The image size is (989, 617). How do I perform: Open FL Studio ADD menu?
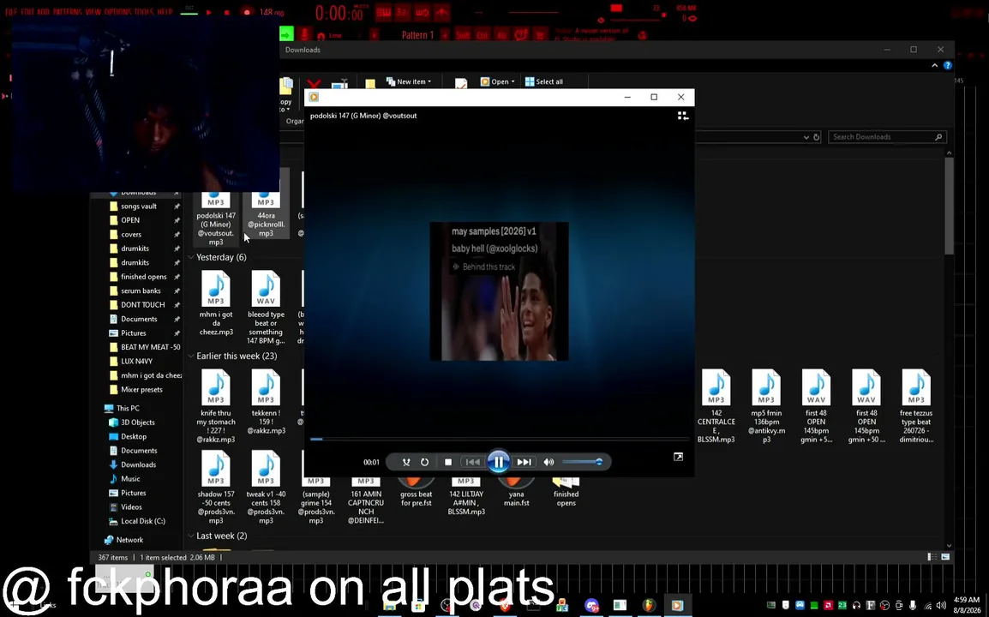(43, 13)
